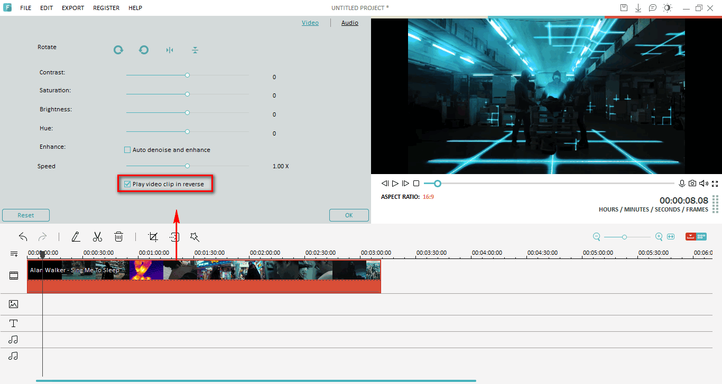Select the scissors split tool
This screenshot has width=722, height=384.
[x=97, y=237]
